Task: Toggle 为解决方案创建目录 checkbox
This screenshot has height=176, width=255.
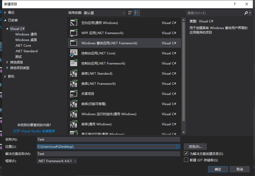Action: [x=186, y=153]
